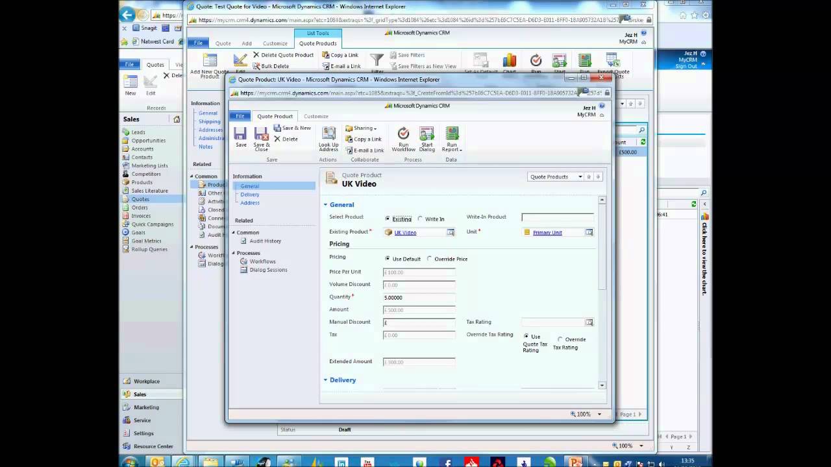Click the form's scroll down arrow
The image size is (831, 467).
602,385
